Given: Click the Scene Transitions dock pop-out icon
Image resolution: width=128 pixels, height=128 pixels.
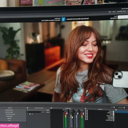Looking at the screenshot, I should pyautogui.click(x=27, y=108).
